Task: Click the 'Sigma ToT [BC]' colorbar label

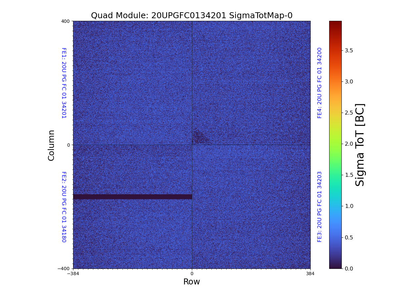Action: pos(360,145)
